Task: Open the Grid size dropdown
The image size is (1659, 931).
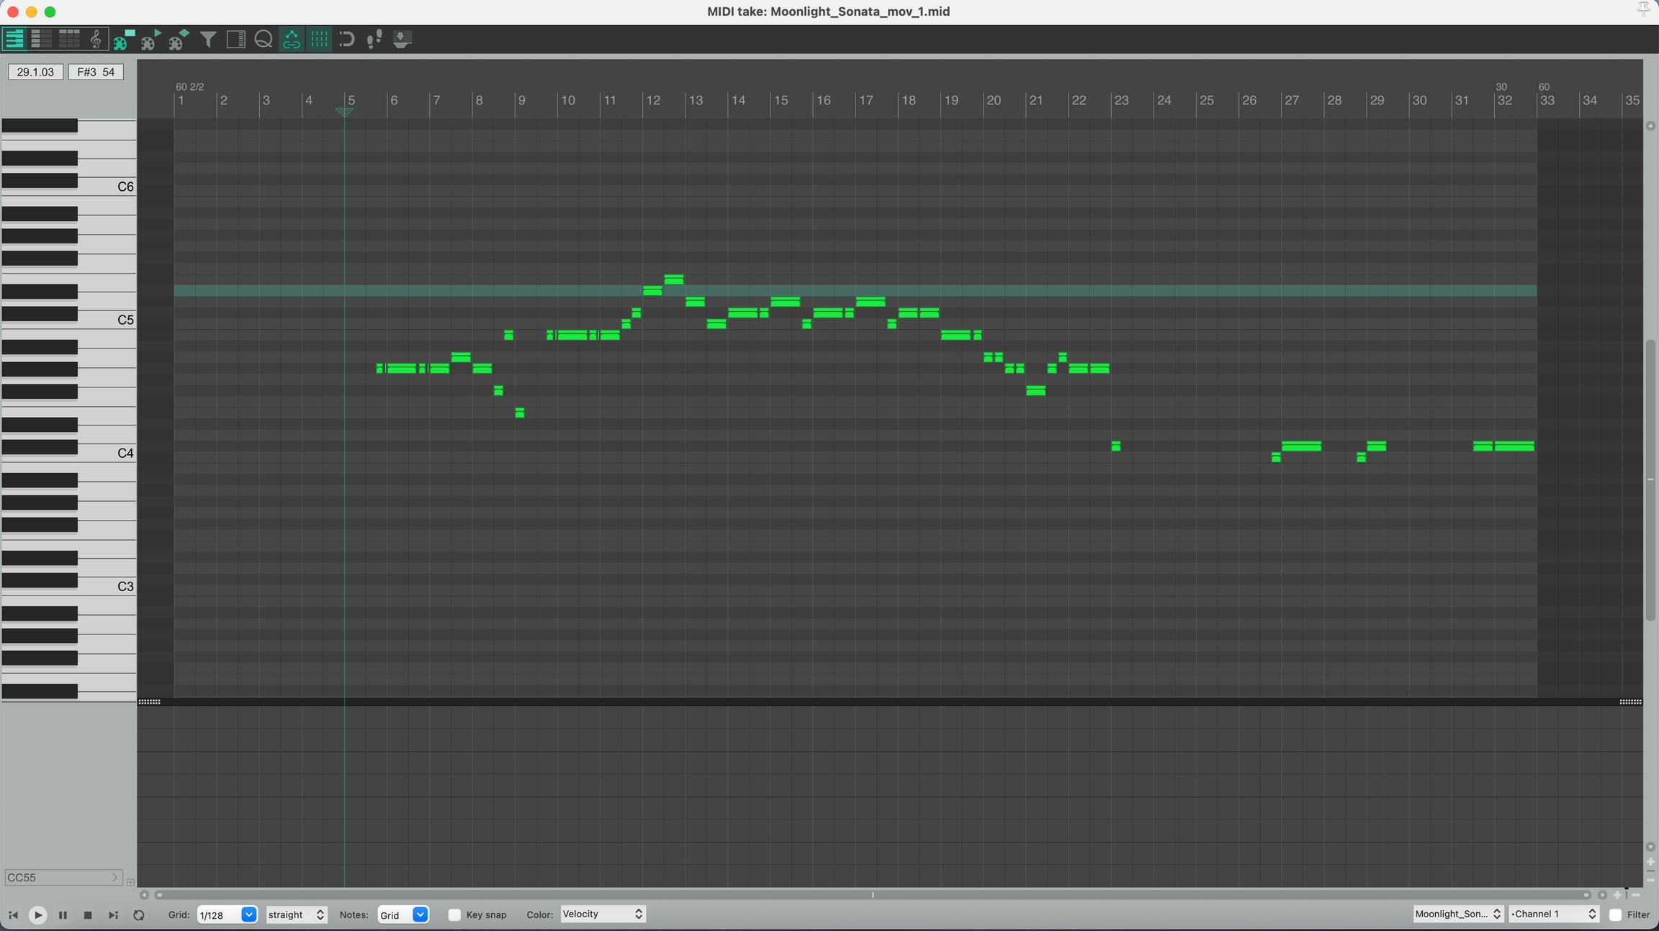Action: tap(248, 914)
